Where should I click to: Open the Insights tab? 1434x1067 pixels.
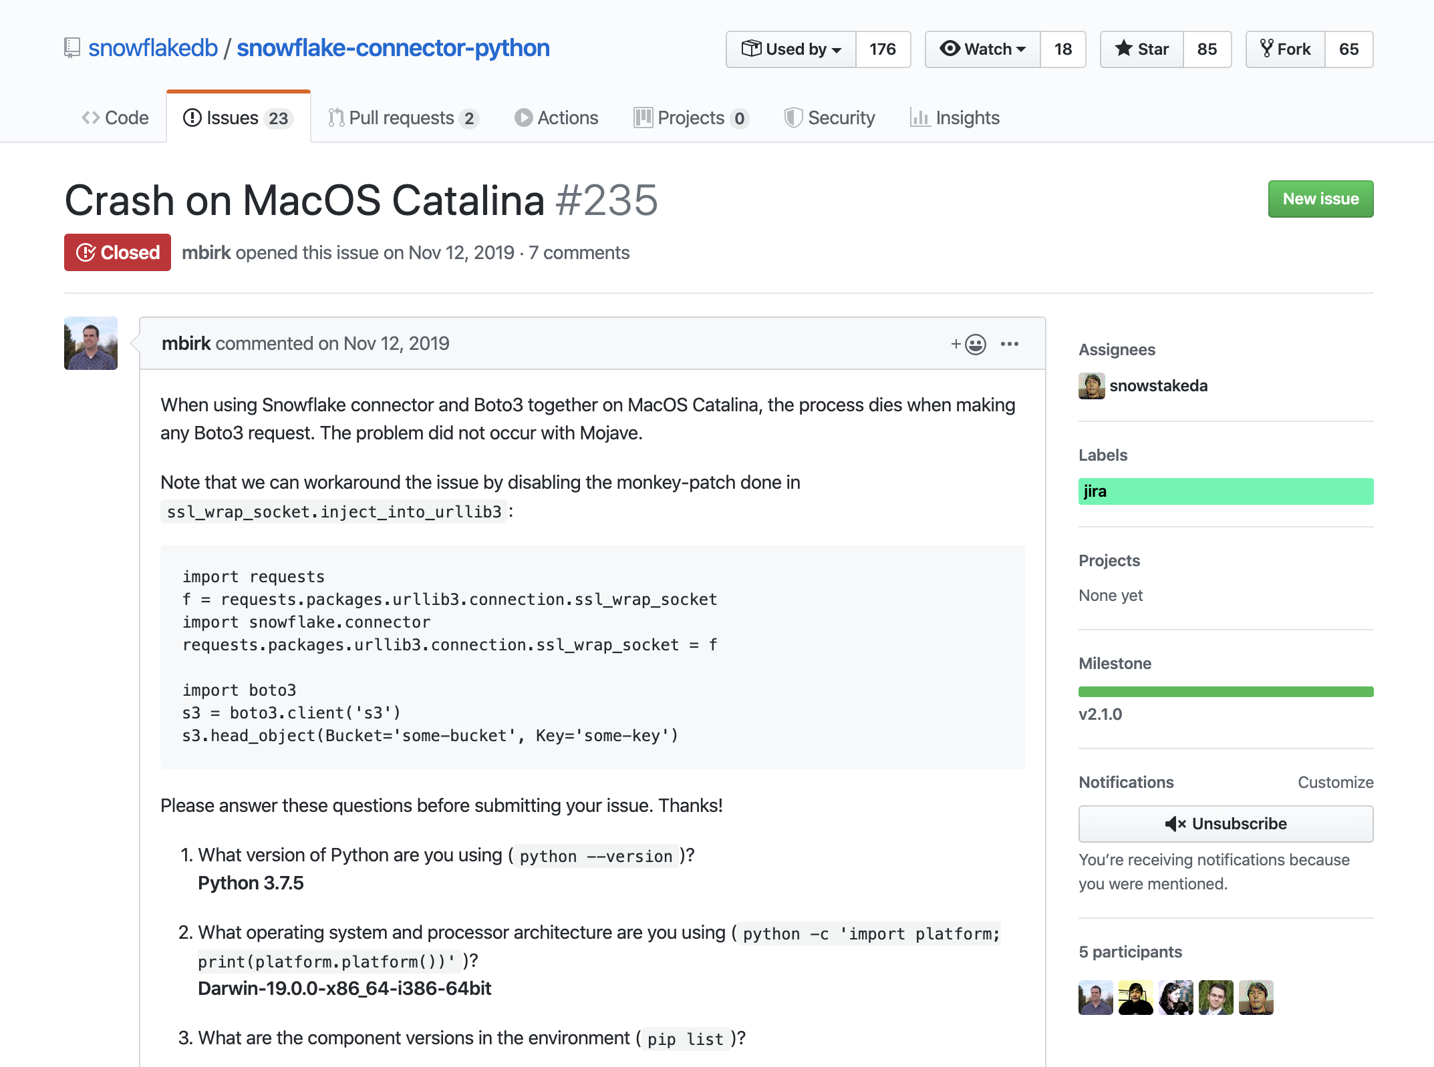click(x=954, y=118)
